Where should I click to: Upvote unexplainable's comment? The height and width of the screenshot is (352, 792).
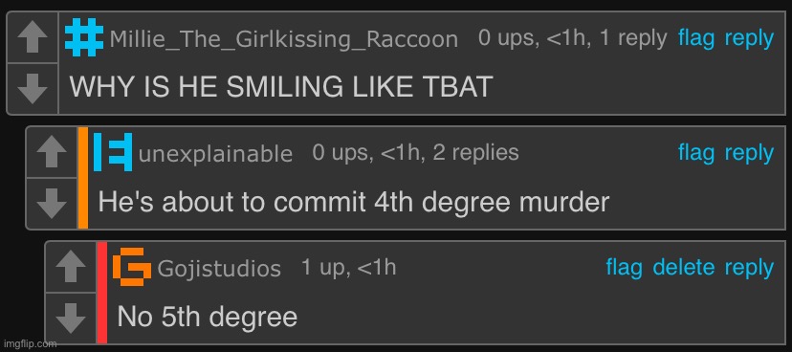[x=52, y=152]
